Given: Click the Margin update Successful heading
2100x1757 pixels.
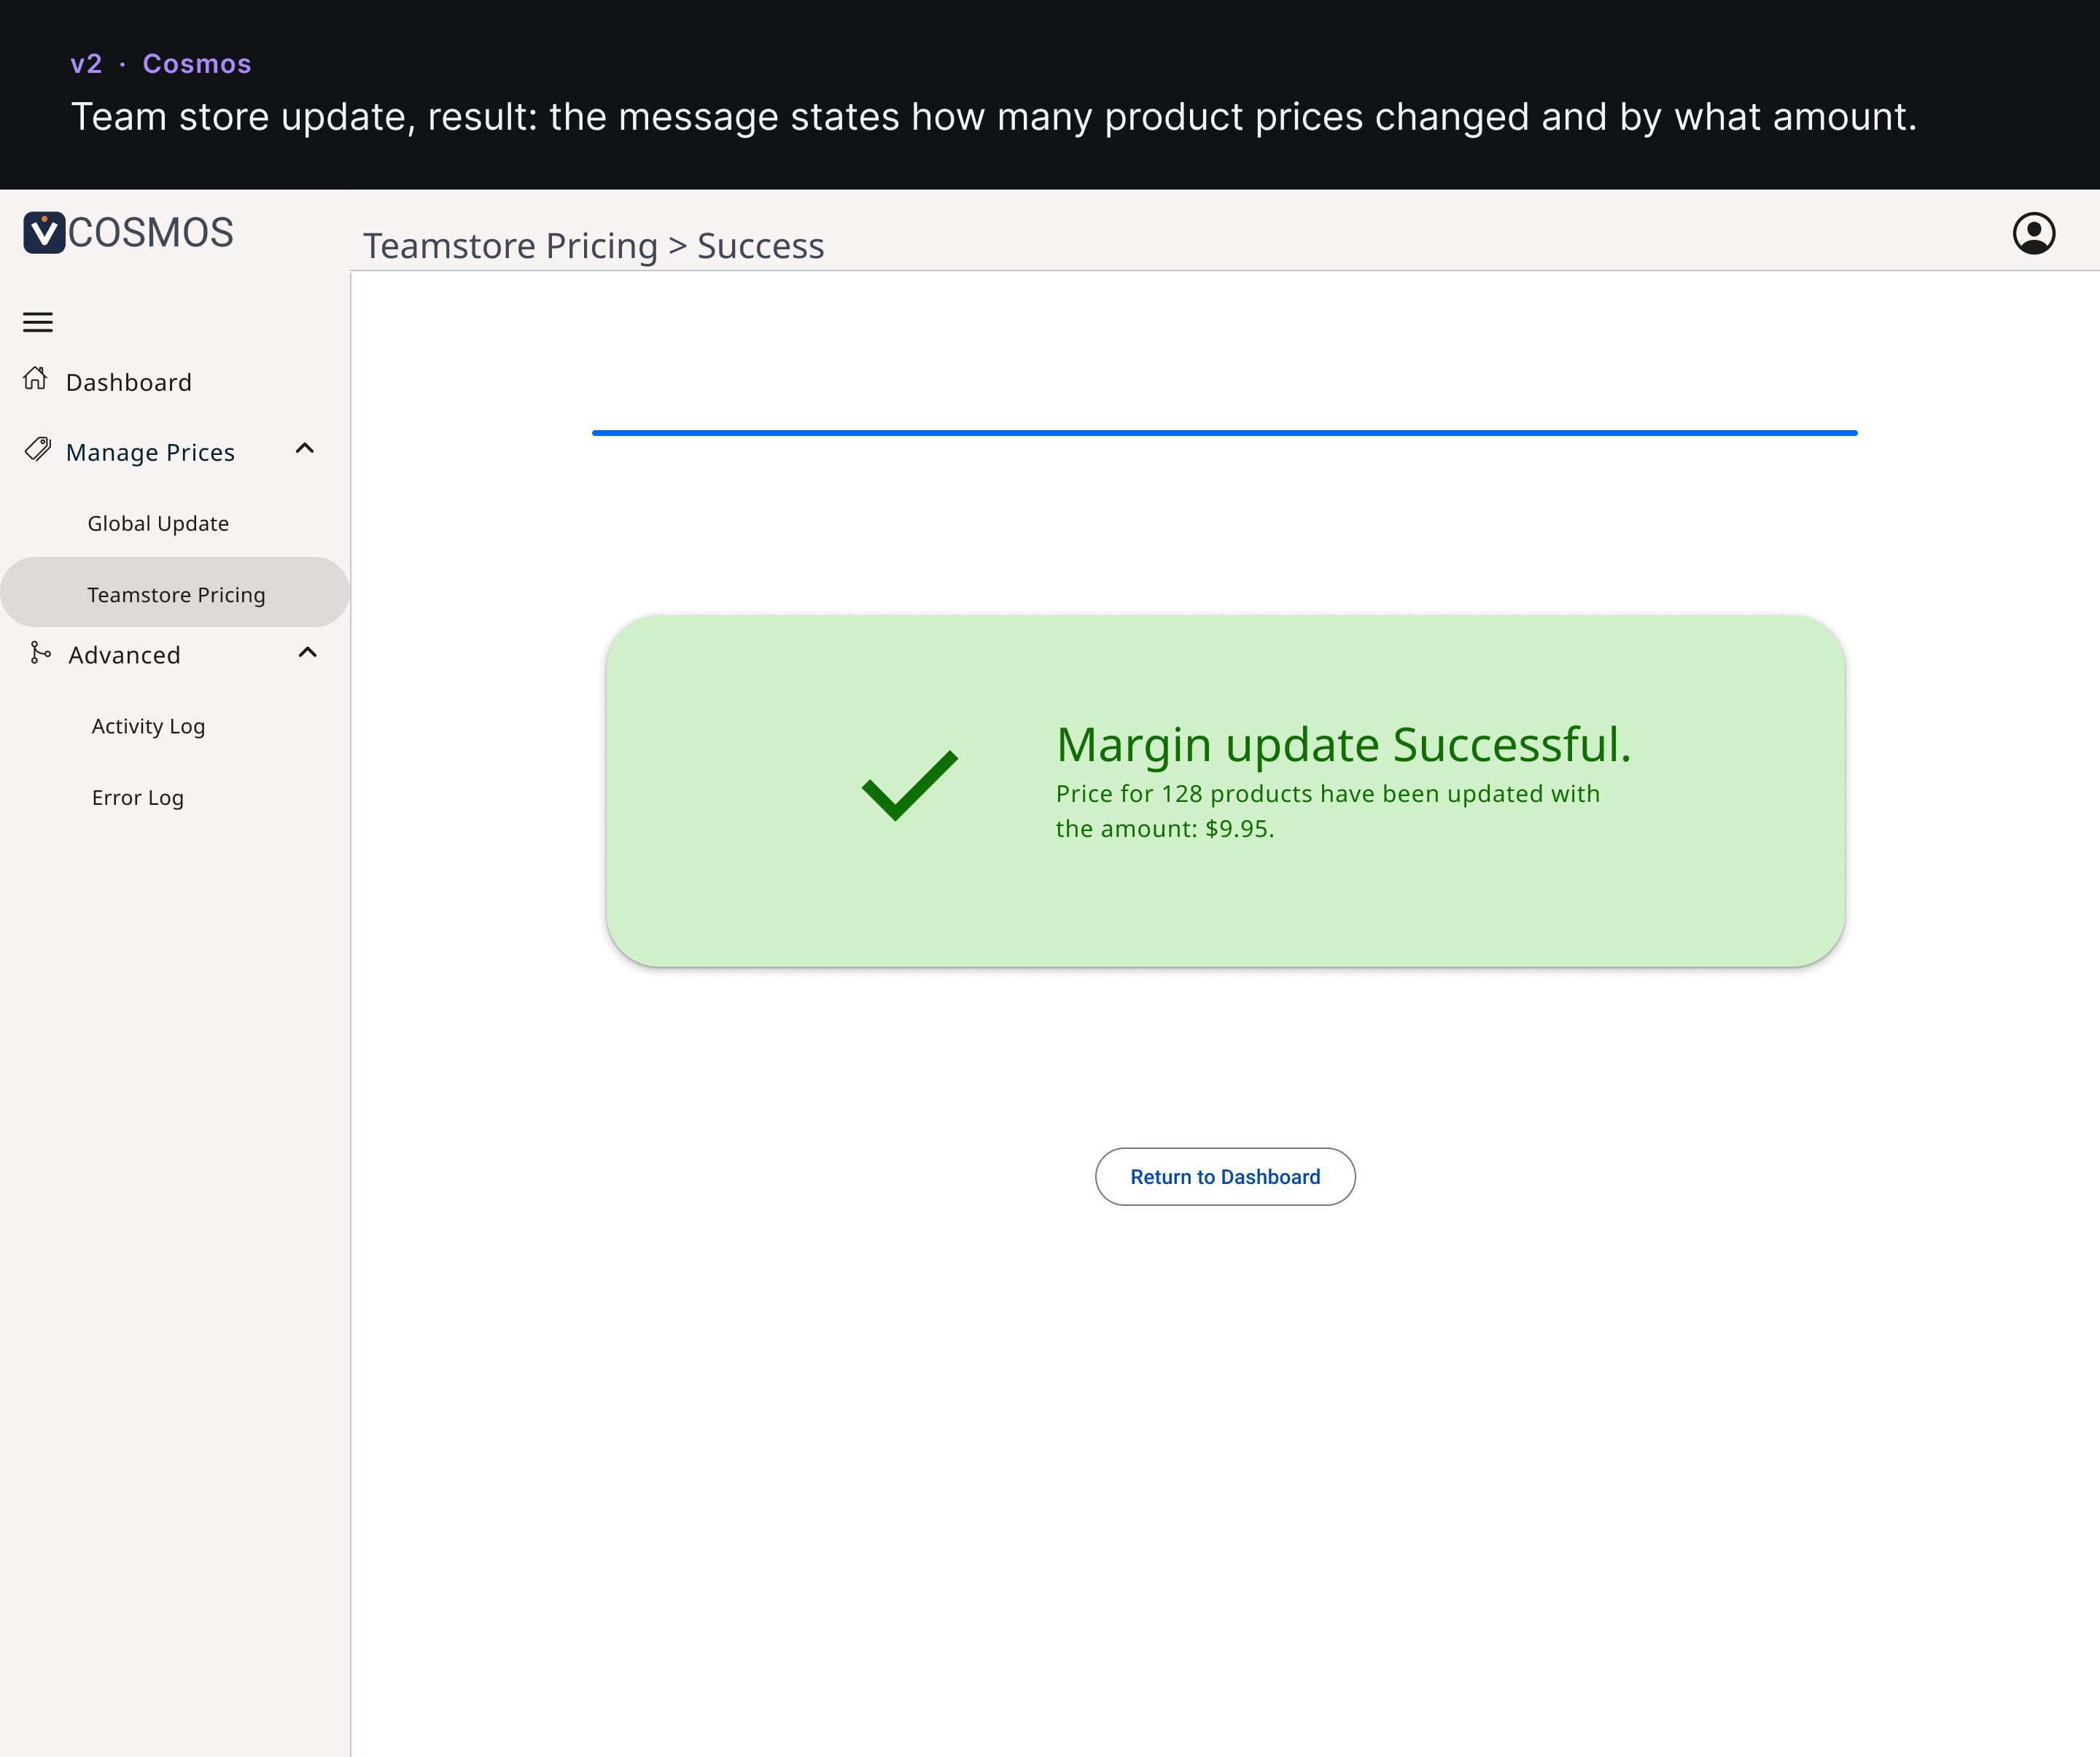Looking at the screenshot, I should [x=1344, y=745].
